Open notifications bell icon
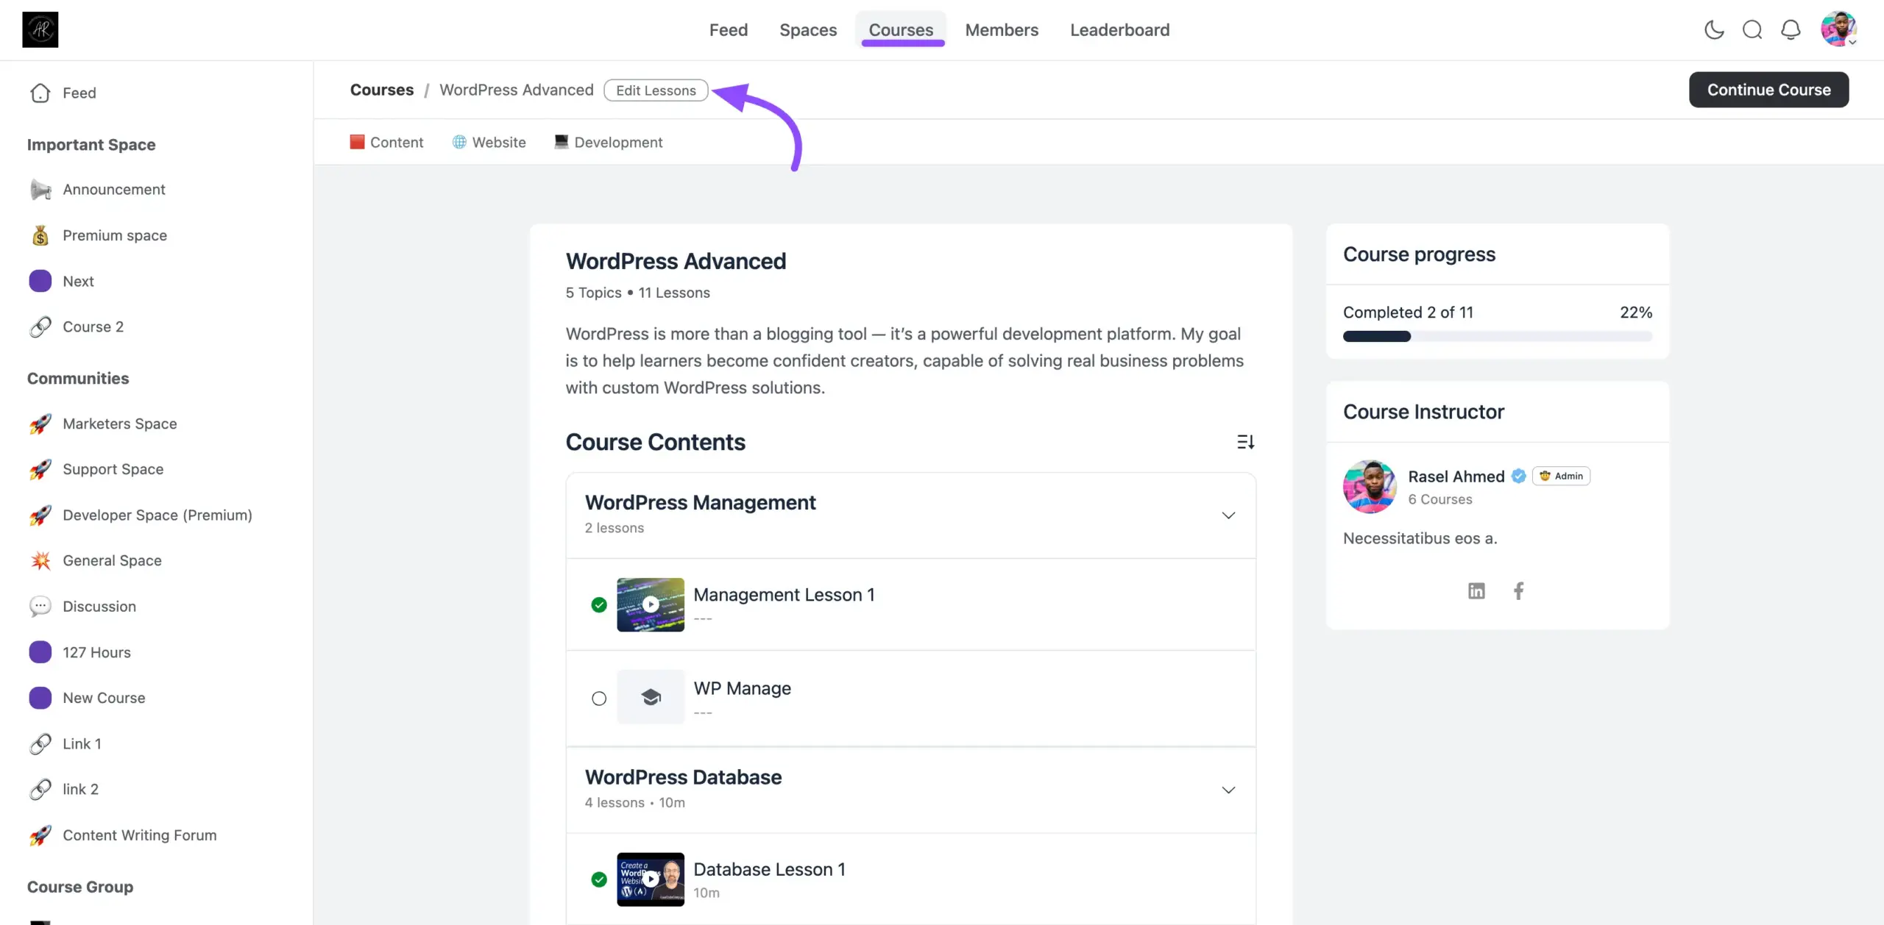 click(x=1791, y=29)
